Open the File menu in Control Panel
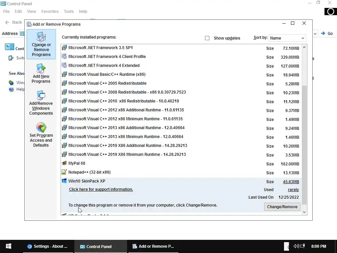Screen dimensions: 337x253 6,12
